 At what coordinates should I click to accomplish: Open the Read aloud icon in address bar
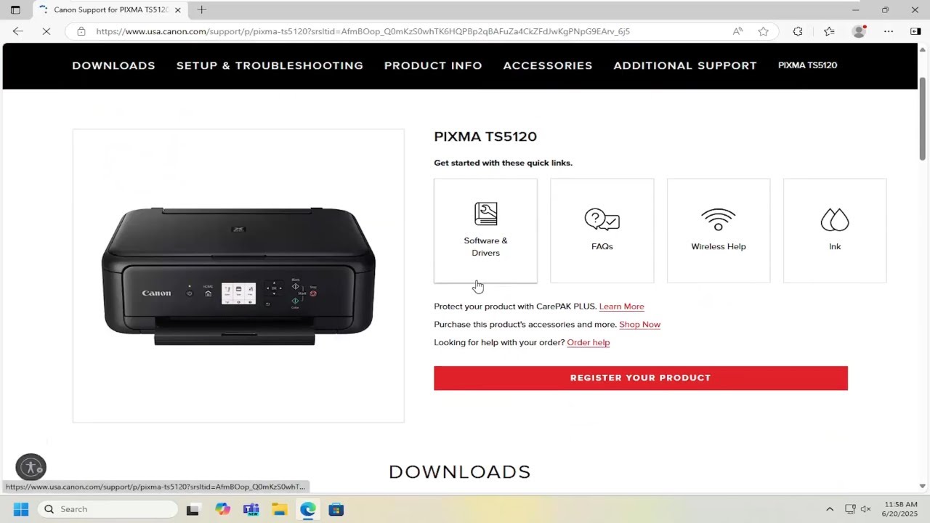(737, 31)
